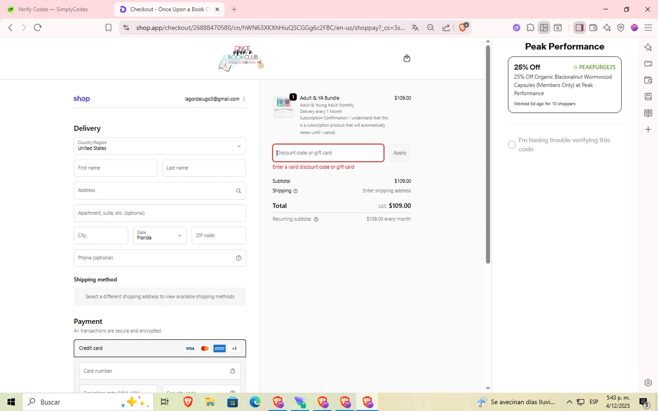This screenshot has width=658, height=411.
Task: Open Leo AI sparkle icon in toolbar
Action: [607, 28]
